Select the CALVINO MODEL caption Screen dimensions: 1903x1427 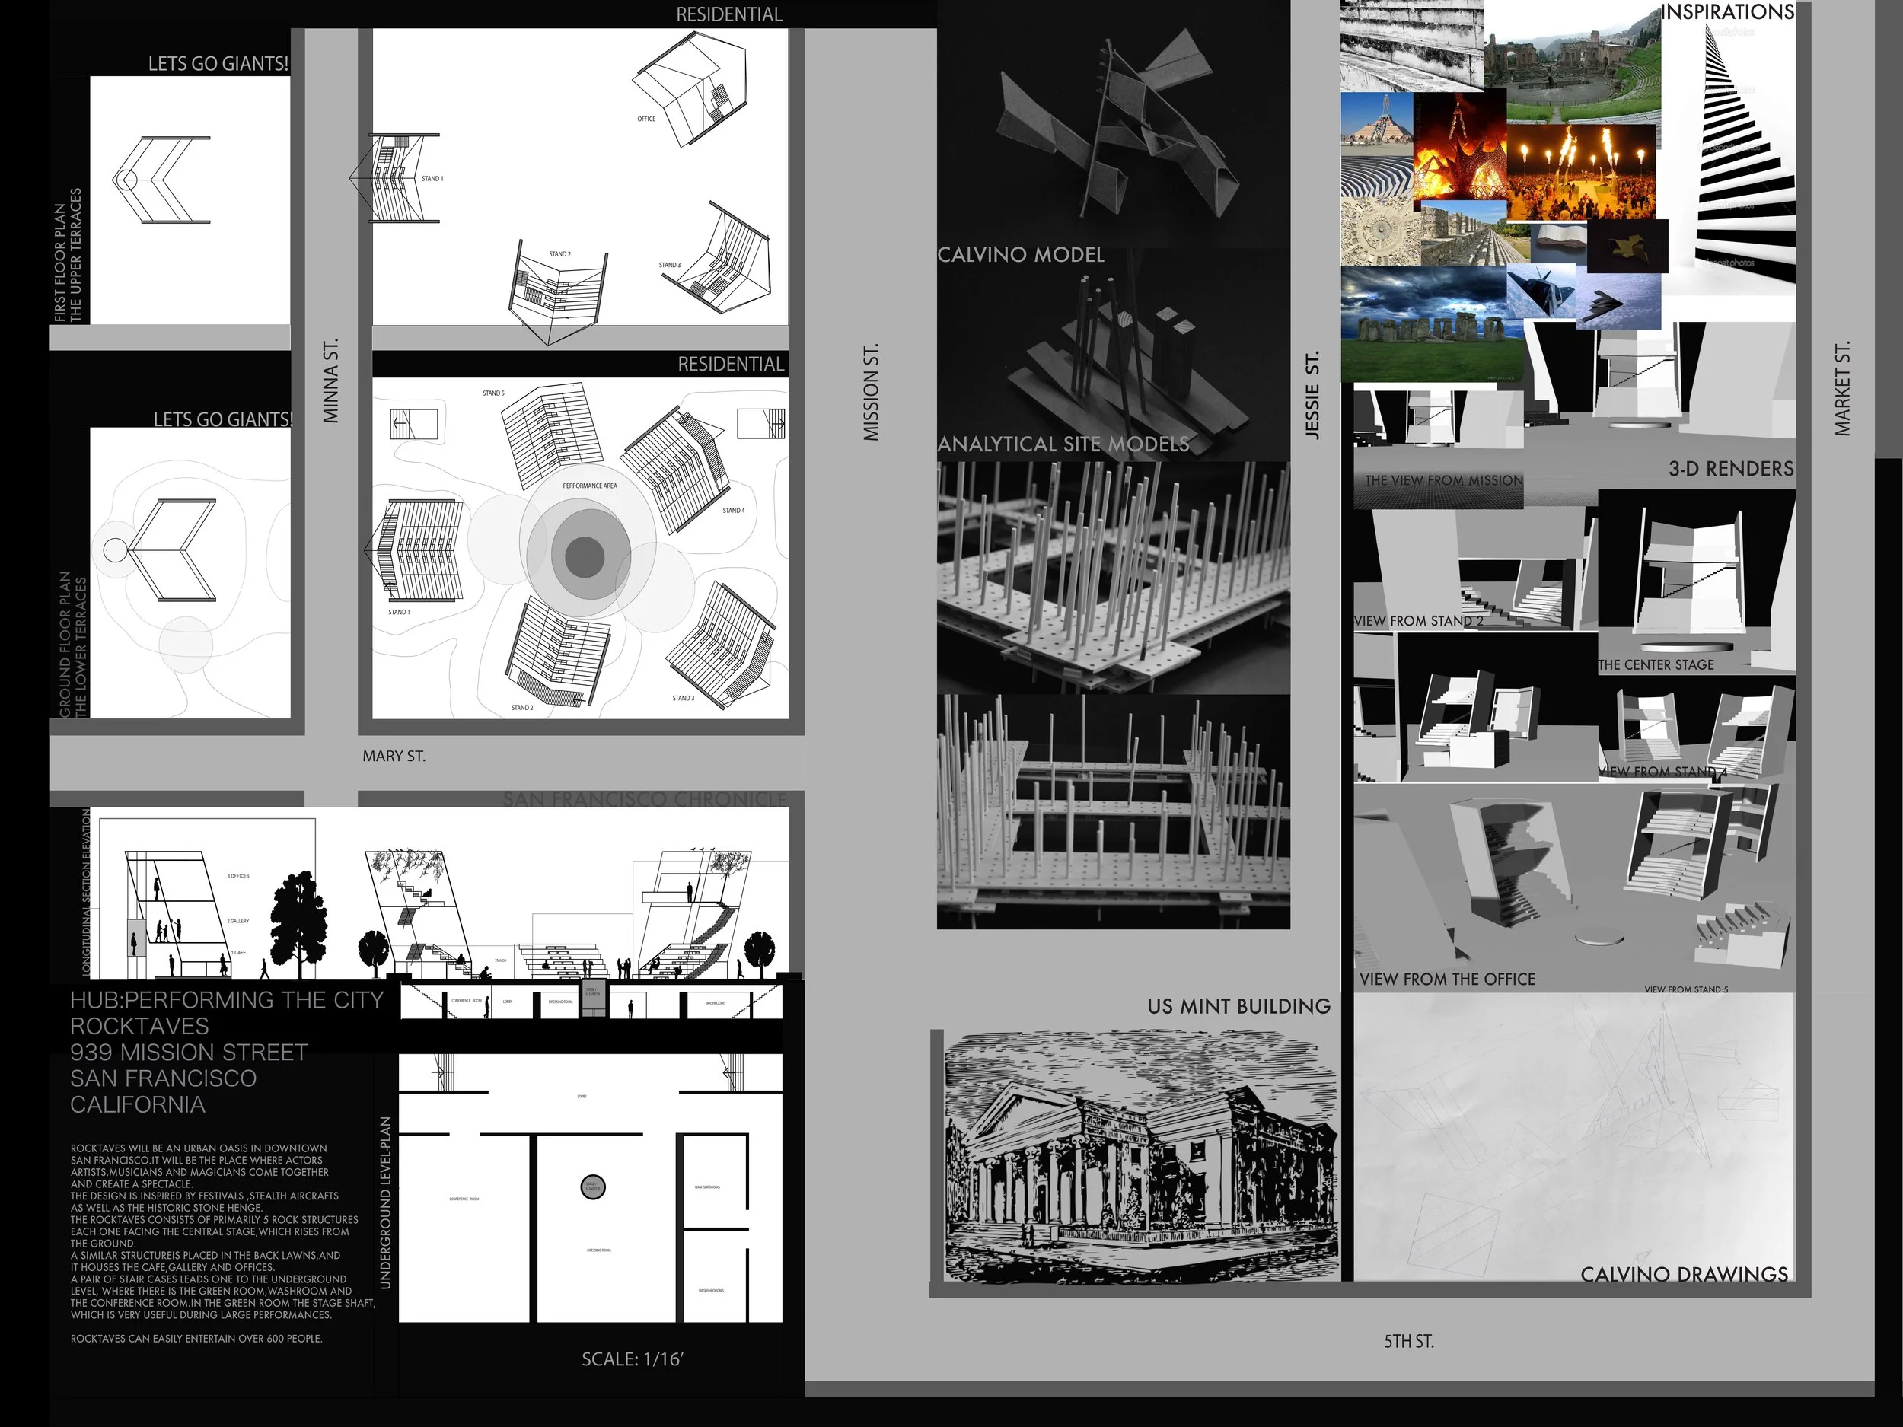point(1020,255)
